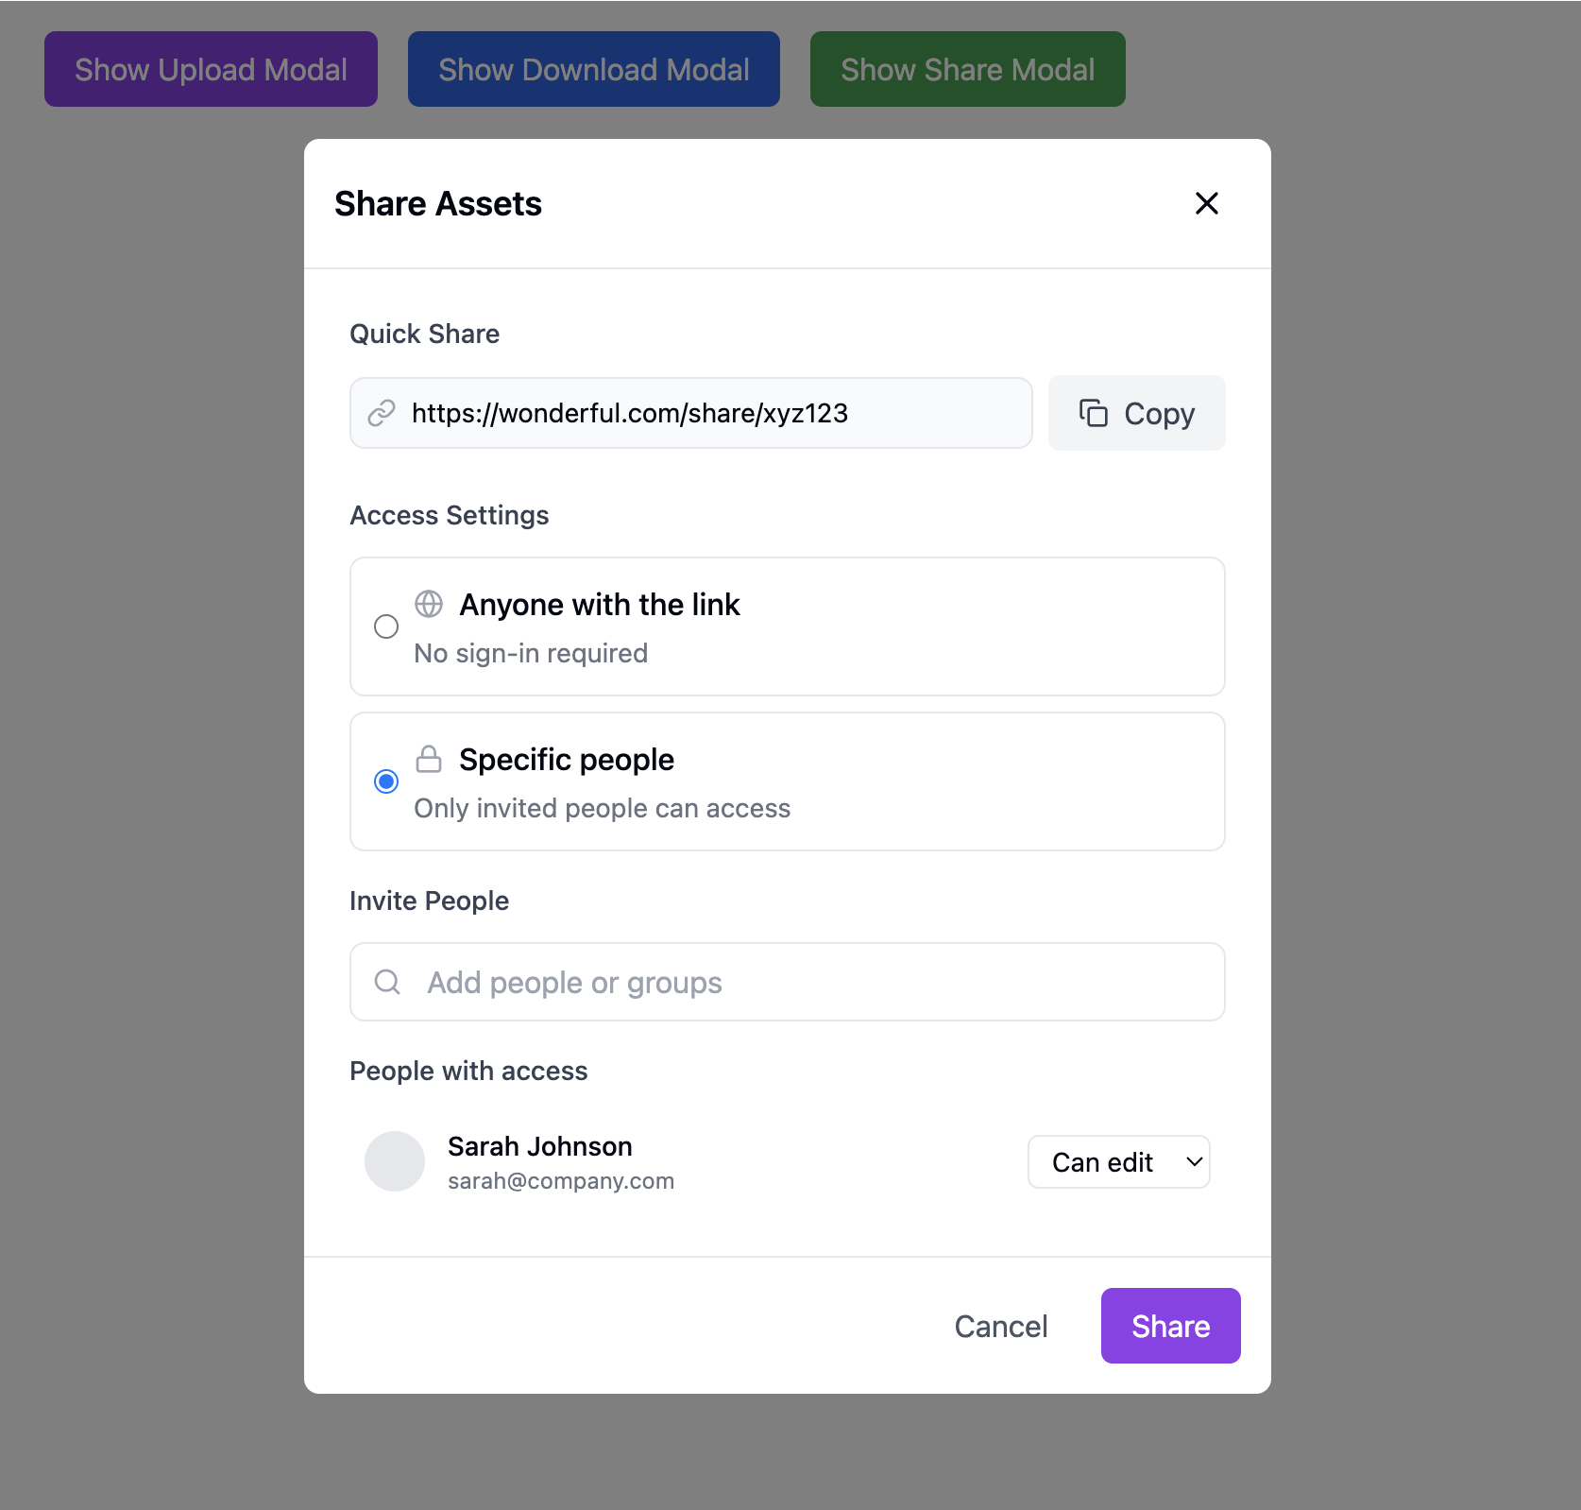Click the sarah@company.com email text
Image resolution: width=1581 pixels, height=1510 pixels.
coord(561,1181)
